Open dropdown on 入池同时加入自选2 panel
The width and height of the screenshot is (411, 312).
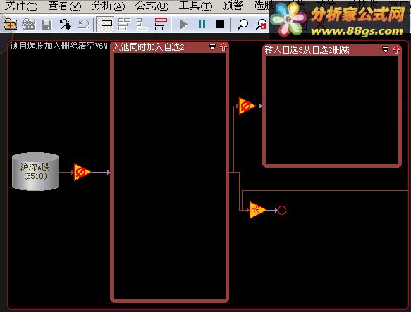click(212, 47)
